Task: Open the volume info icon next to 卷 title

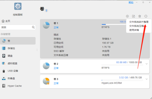Action: [x=46, y=10]
